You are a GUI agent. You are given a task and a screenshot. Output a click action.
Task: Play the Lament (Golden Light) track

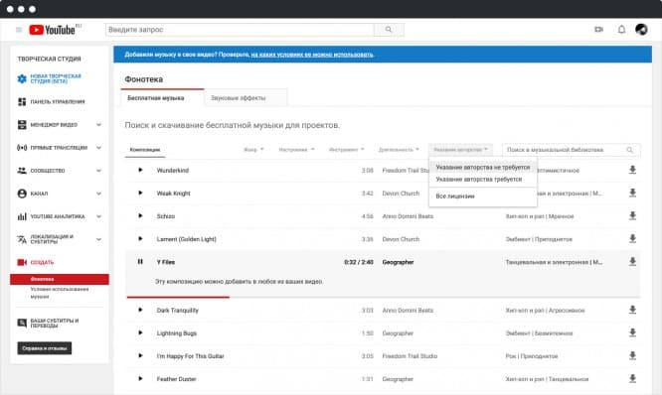[x=140, y=238]
